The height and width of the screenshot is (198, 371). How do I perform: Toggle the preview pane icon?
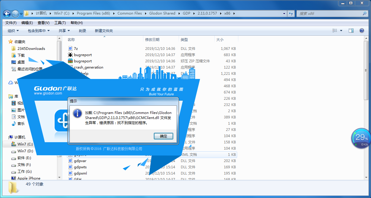coord(351,31)
